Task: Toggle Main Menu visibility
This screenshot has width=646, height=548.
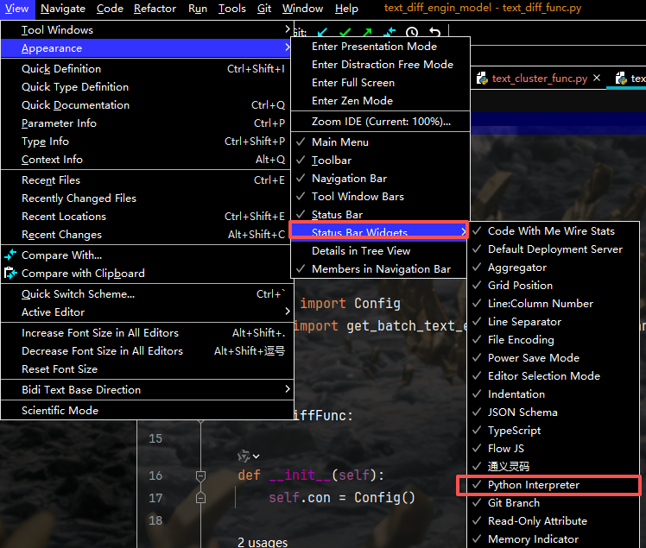Action: pos(380,142)
